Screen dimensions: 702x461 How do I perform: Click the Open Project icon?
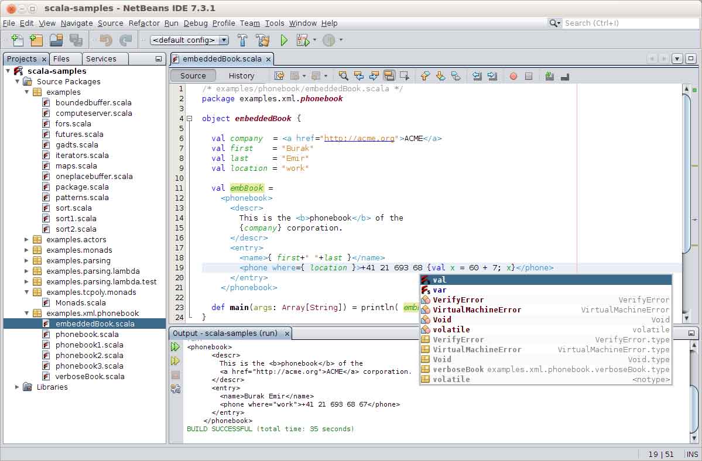coord(56,40)
